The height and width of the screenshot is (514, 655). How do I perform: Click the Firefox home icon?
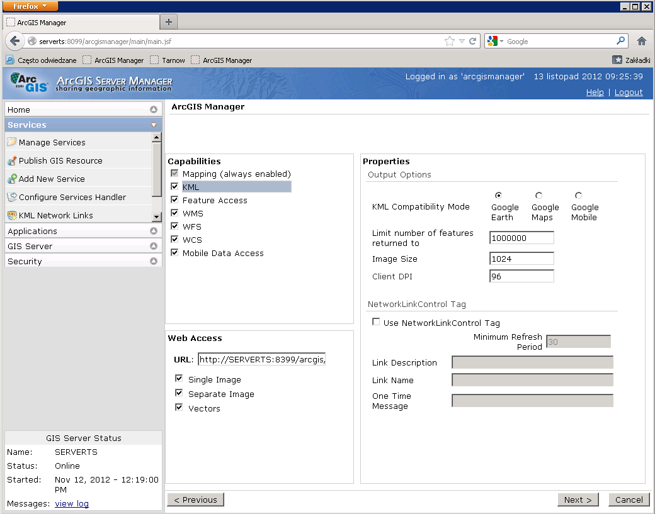tap(642, 42)
